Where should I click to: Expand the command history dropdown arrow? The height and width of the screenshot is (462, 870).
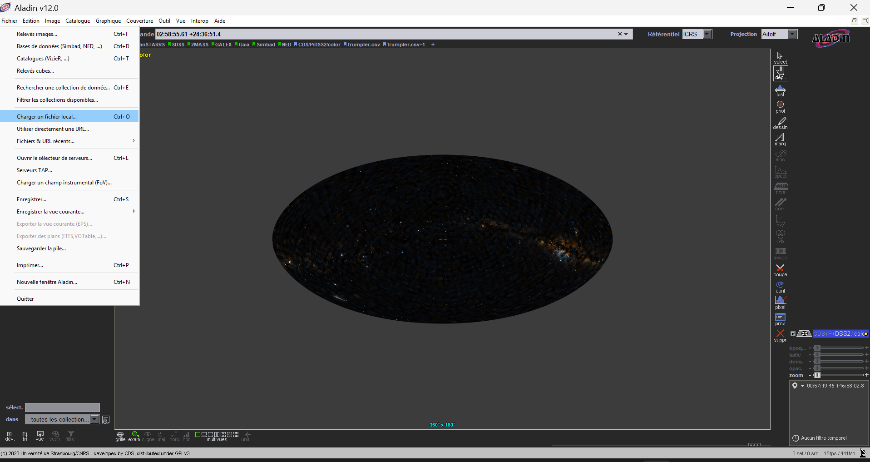click(x=626, y=34)
